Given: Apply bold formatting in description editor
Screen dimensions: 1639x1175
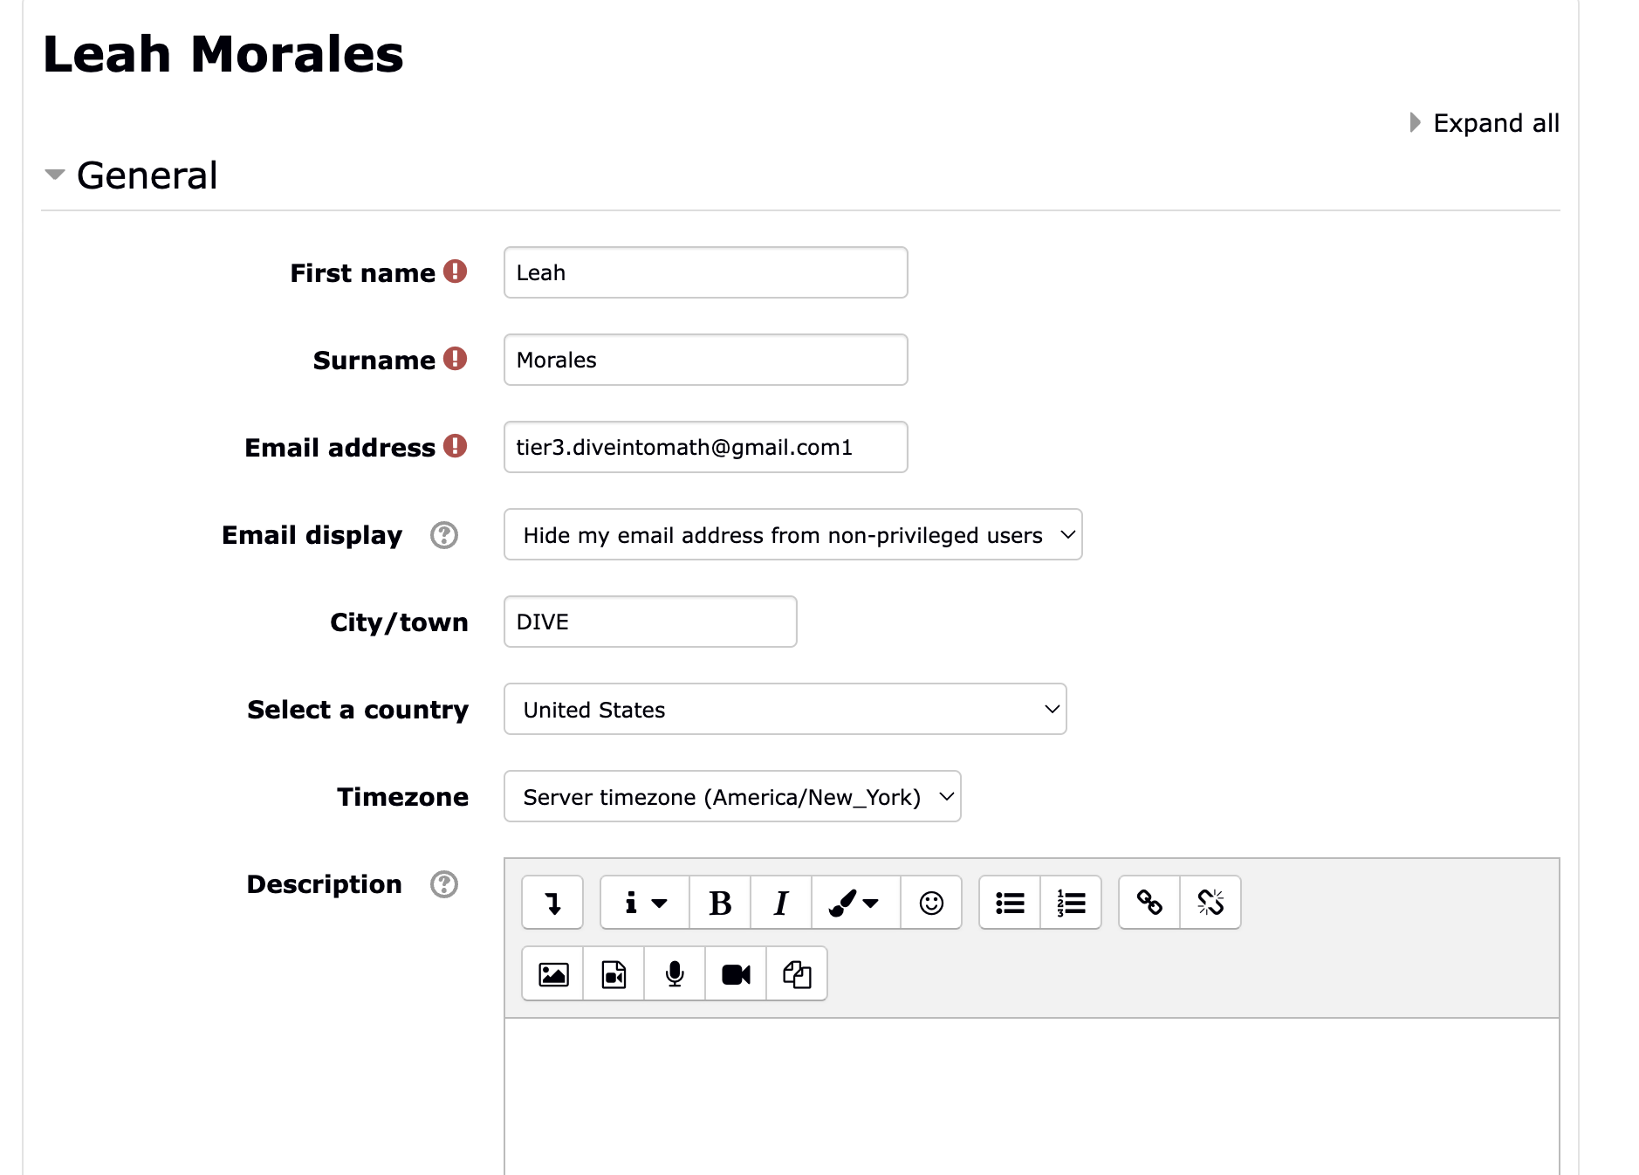Looking at the screenshot, I should [x=720, y=903].
